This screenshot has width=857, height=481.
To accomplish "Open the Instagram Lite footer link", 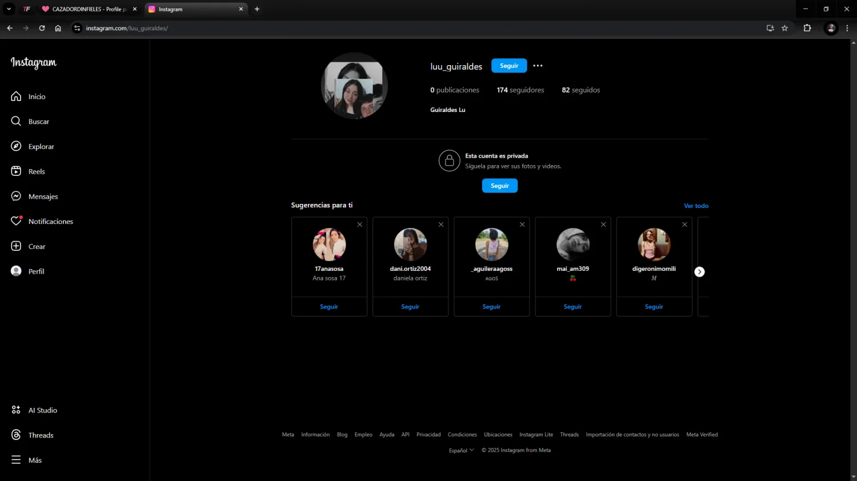I will pyautogui.click(x=536, y=435).
